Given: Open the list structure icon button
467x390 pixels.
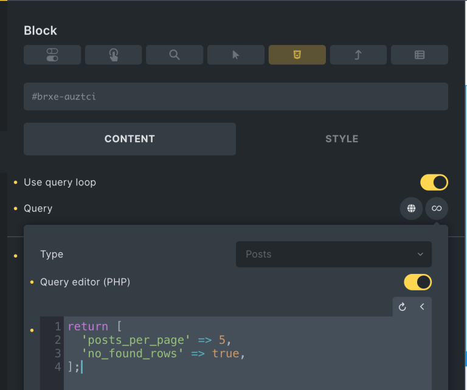Looking at the screenshot, I should click(420, 55).
